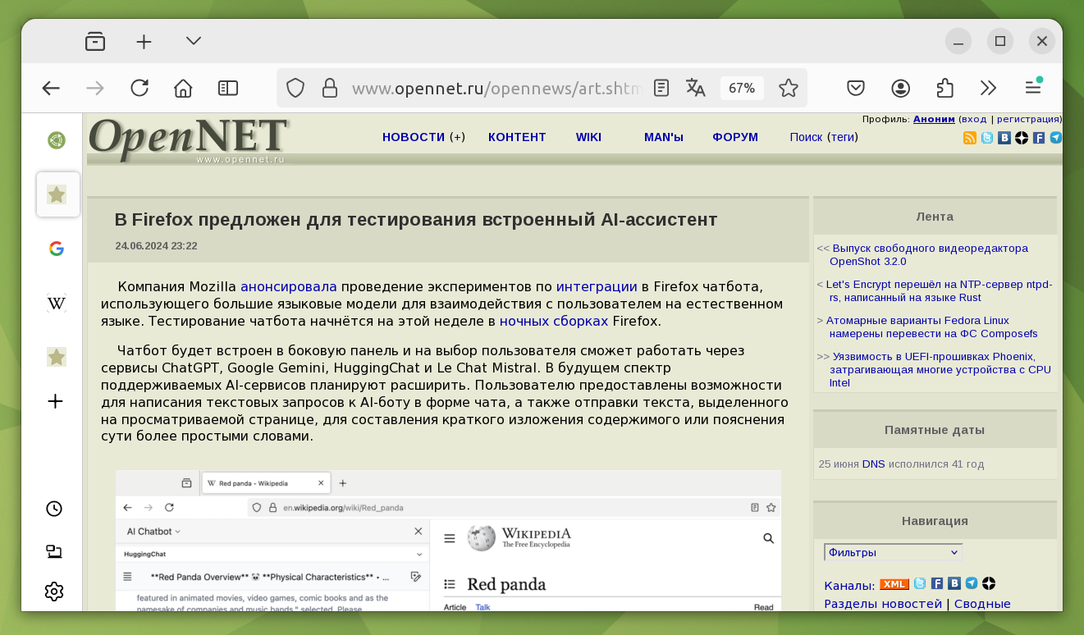The image size is (1084, 635).
Task: Open the Поиск search page
Action: click(806, 137)
